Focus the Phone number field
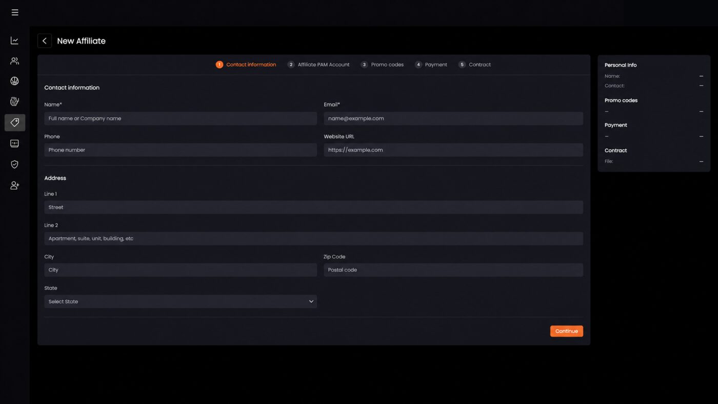Screen dimensions: 718x404 [x=181, y=150]
